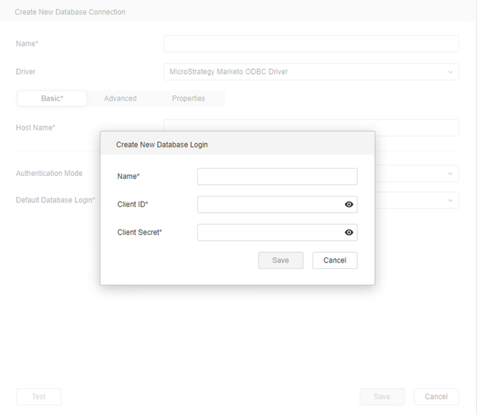
Task: Open the Driver dropdown showing Marketo ODBC
Action: coord(310,72)
